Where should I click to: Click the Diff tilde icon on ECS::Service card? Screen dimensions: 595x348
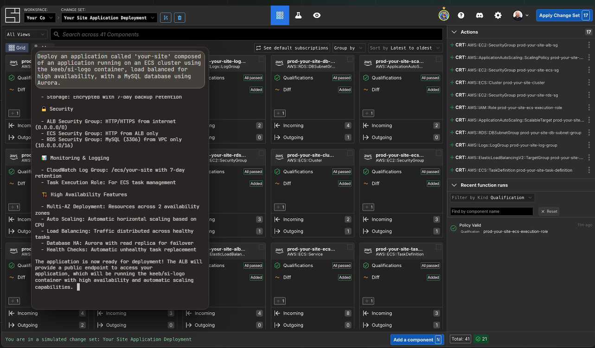[x=277, y=277]
